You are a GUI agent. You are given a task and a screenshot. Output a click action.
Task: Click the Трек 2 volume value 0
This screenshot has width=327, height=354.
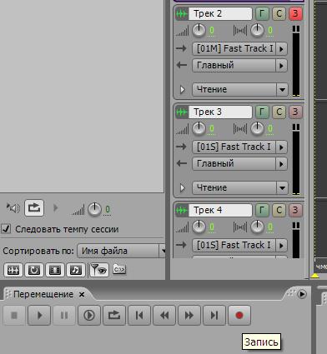click(212, 30)
